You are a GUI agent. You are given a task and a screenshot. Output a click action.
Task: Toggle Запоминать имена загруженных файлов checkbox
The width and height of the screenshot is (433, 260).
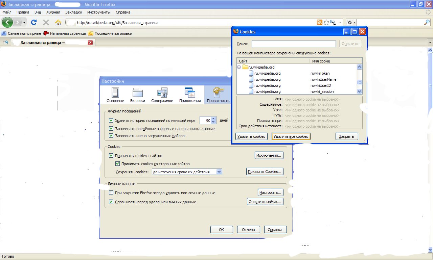click(x=111, y=136)
